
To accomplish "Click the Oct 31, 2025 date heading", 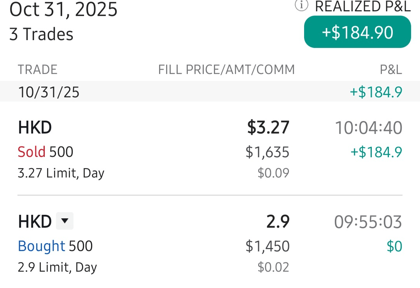I will click(x=63, y=9).
